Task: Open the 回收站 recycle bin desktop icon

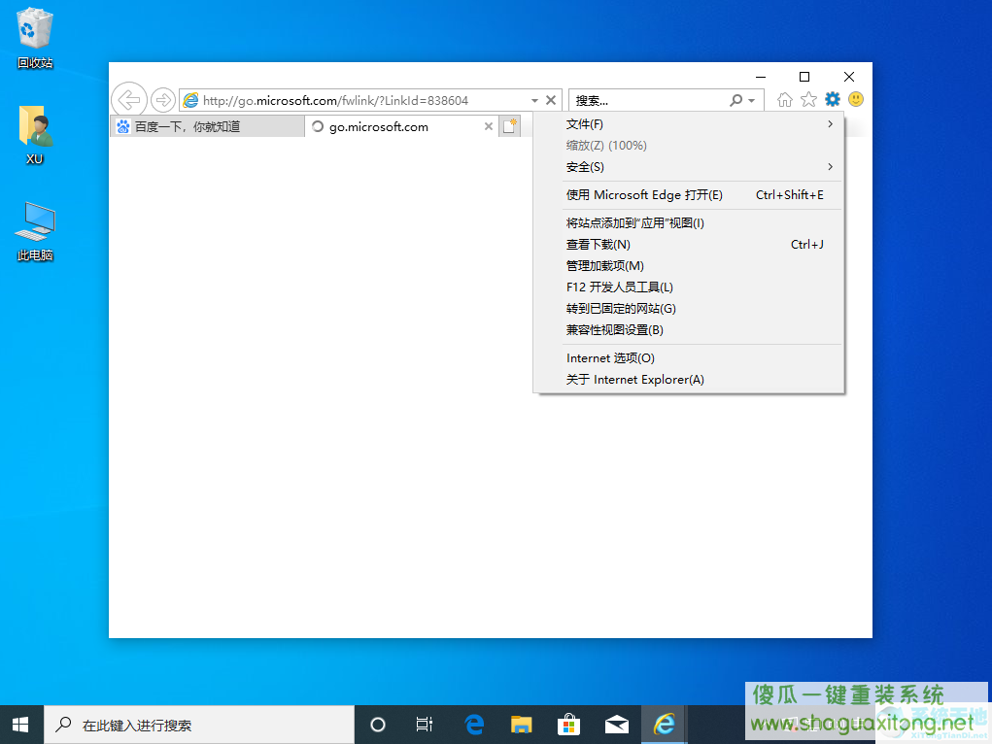Action: tap(35, 38)
